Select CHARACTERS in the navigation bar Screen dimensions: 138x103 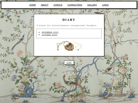tap(75, 5)
